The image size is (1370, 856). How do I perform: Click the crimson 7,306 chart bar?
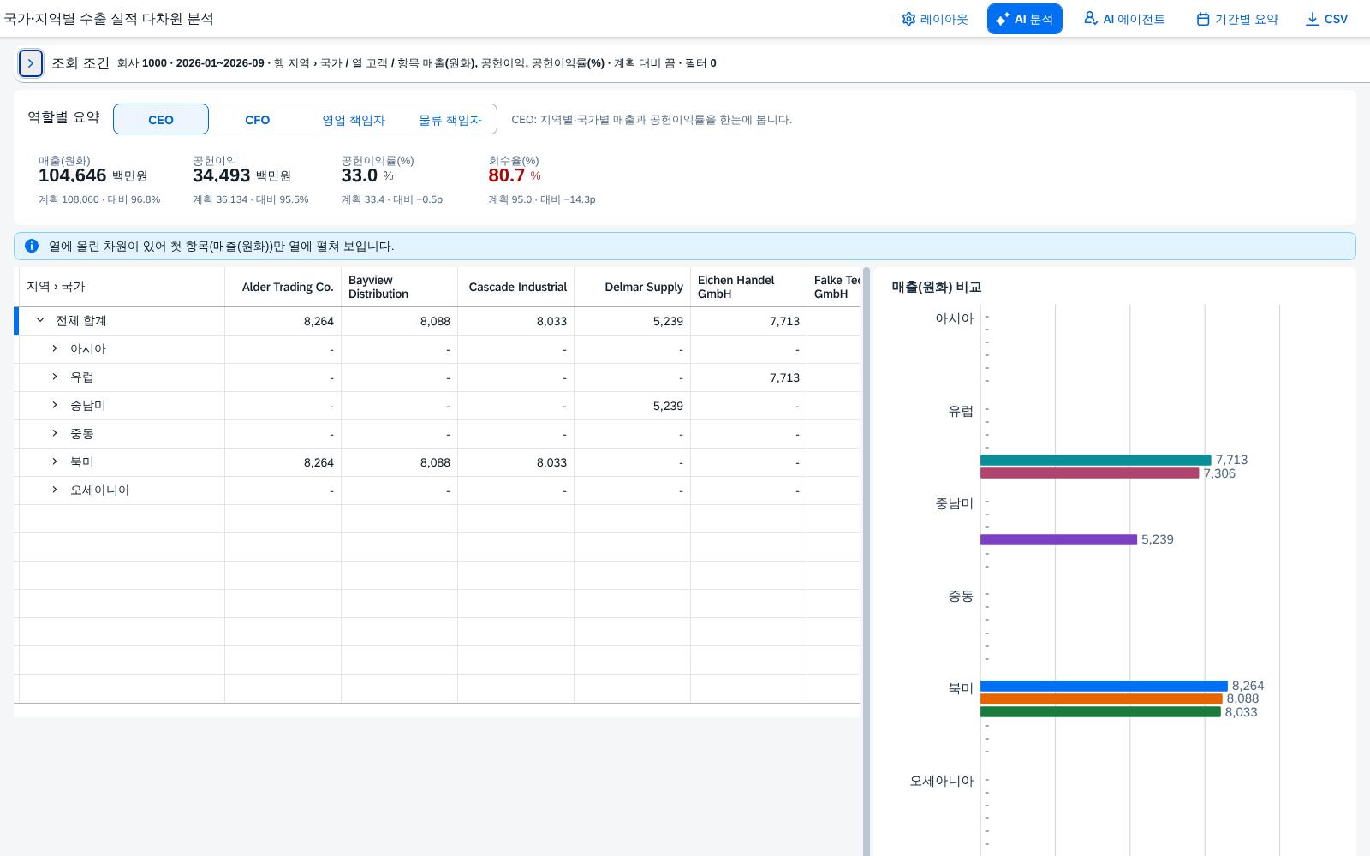tap(1089, 473)
